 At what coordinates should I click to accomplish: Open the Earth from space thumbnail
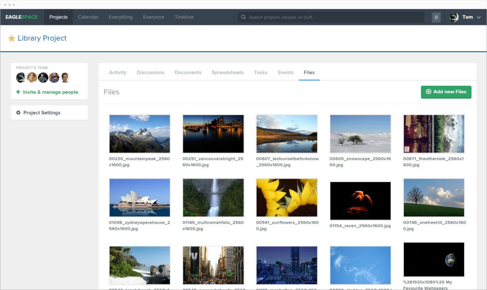pyautogui.click(x=434, y=260)
